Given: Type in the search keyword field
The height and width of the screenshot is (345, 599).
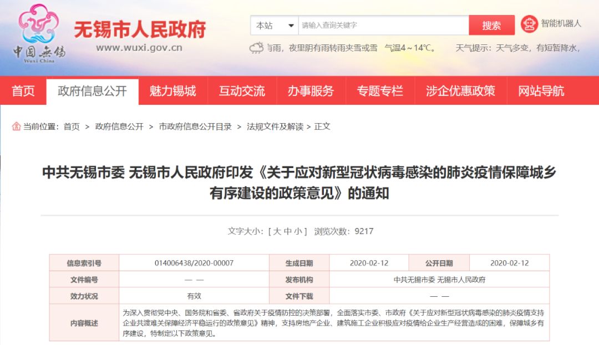Looking at the screenshot, I should 383,26.
